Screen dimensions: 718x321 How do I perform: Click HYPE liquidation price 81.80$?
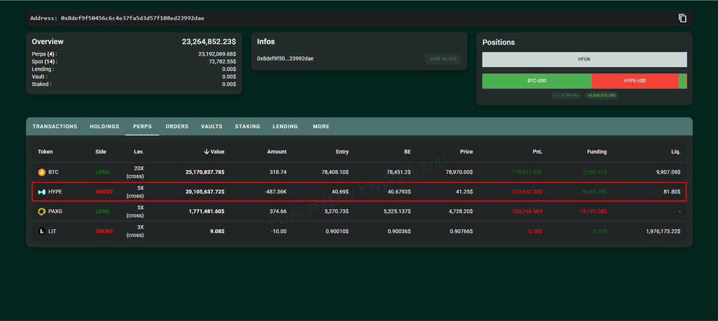point(672,192)
